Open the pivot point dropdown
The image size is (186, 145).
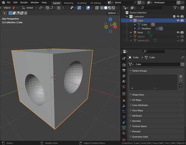coord(42,8)
